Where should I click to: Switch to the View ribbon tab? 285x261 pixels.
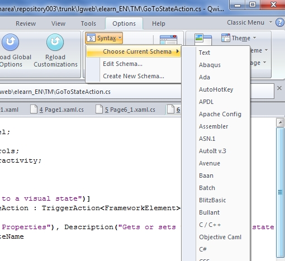(59, 23)
